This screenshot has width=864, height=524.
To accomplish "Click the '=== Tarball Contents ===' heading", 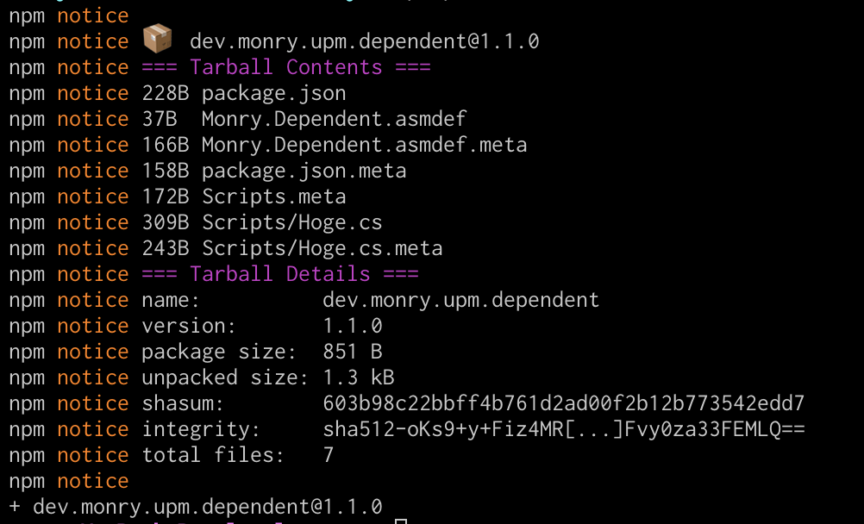I will point(286,67).
